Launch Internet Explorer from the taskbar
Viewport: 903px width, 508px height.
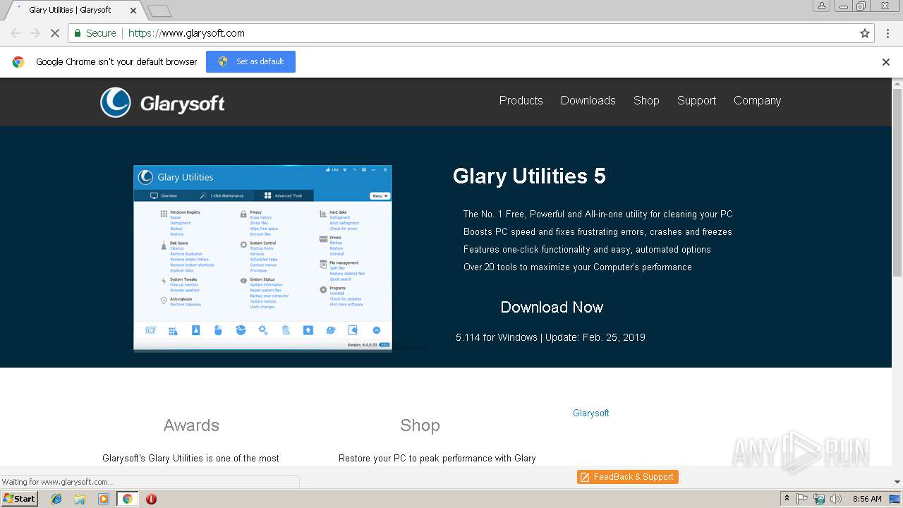(56, 499)
